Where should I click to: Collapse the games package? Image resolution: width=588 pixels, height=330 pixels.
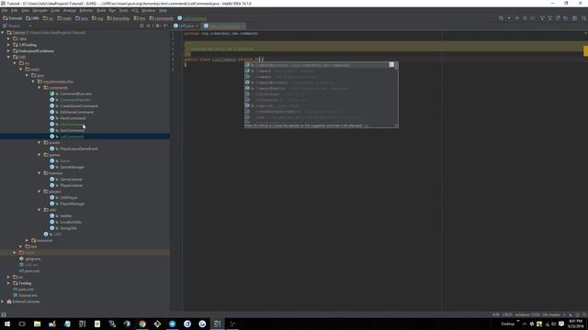tap(40, 155)
